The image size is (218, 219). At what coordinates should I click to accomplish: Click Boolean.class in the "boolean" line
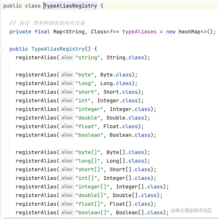(x=130, y=135)
